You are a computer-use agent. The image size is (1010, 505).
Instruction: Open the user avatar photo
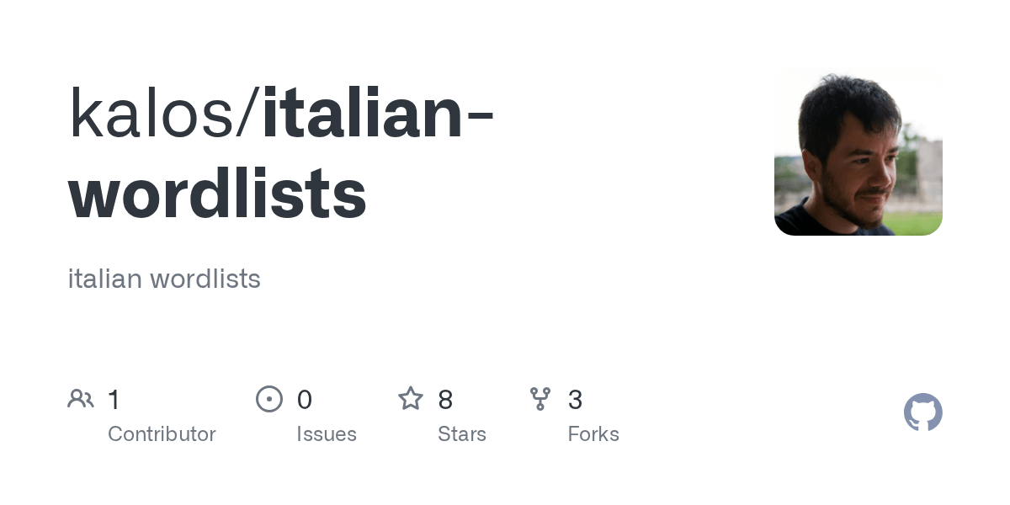[858, 151]
